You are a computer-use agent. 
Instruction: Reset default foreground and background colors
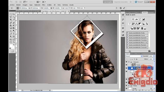10,48
